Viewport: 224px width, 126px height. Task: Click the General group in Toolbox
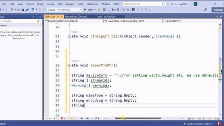[21, 26]
